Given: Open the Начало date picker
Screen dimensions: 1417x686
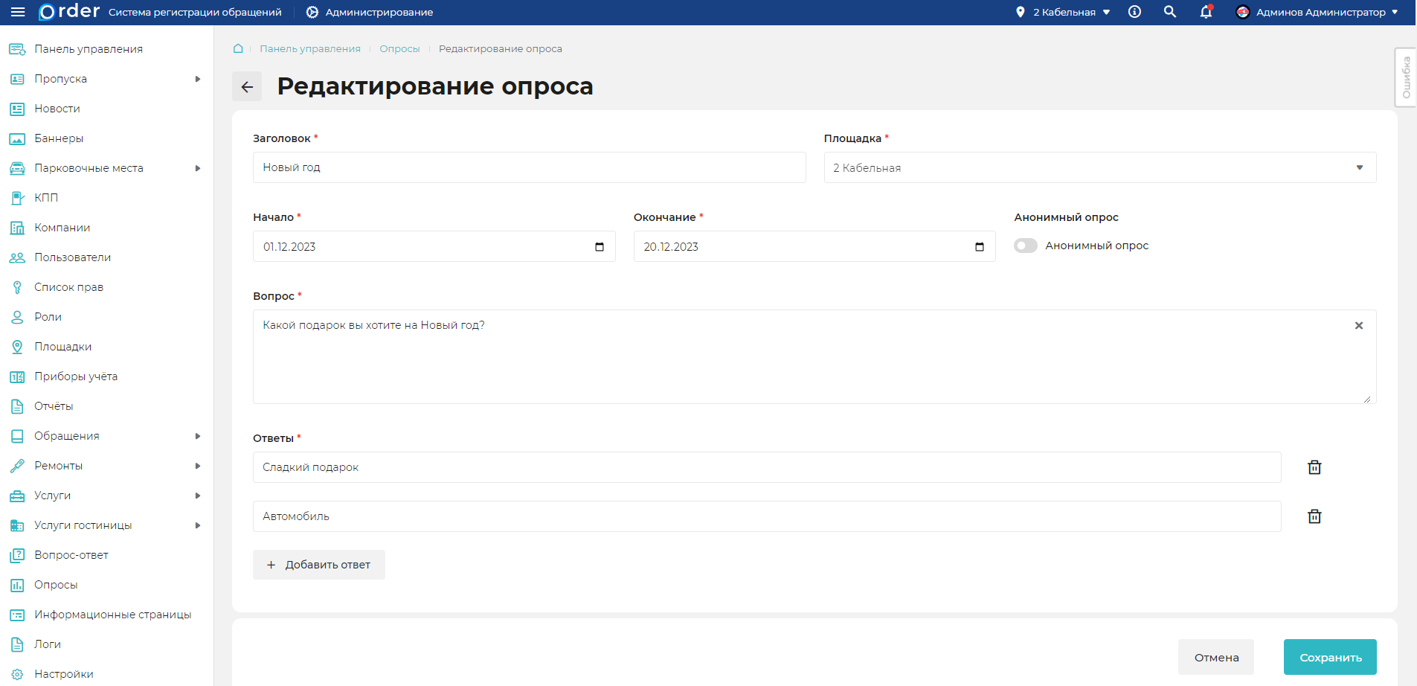Looking at the screenshot, I should 600,246.
